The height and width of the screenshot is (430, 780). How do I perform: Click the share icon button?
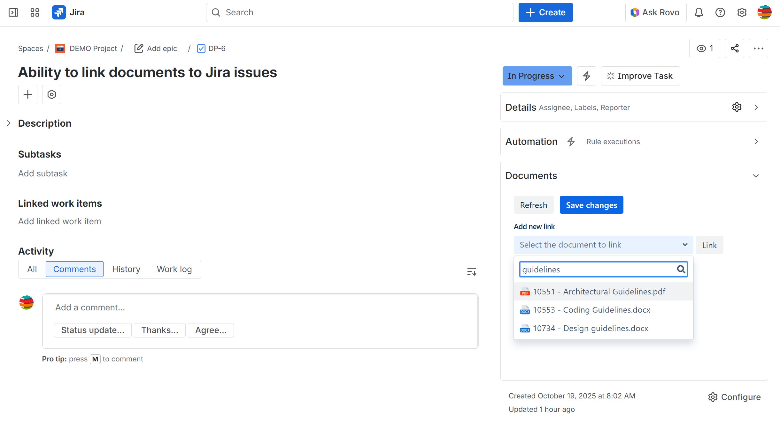(734, 48)
